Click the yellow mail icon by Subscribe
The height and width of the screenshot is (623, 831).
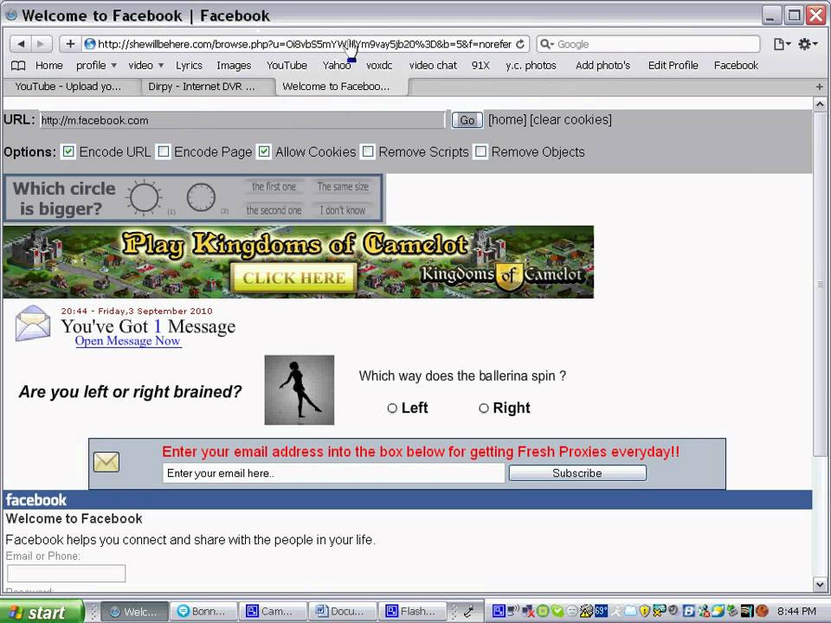pos(106,462)
